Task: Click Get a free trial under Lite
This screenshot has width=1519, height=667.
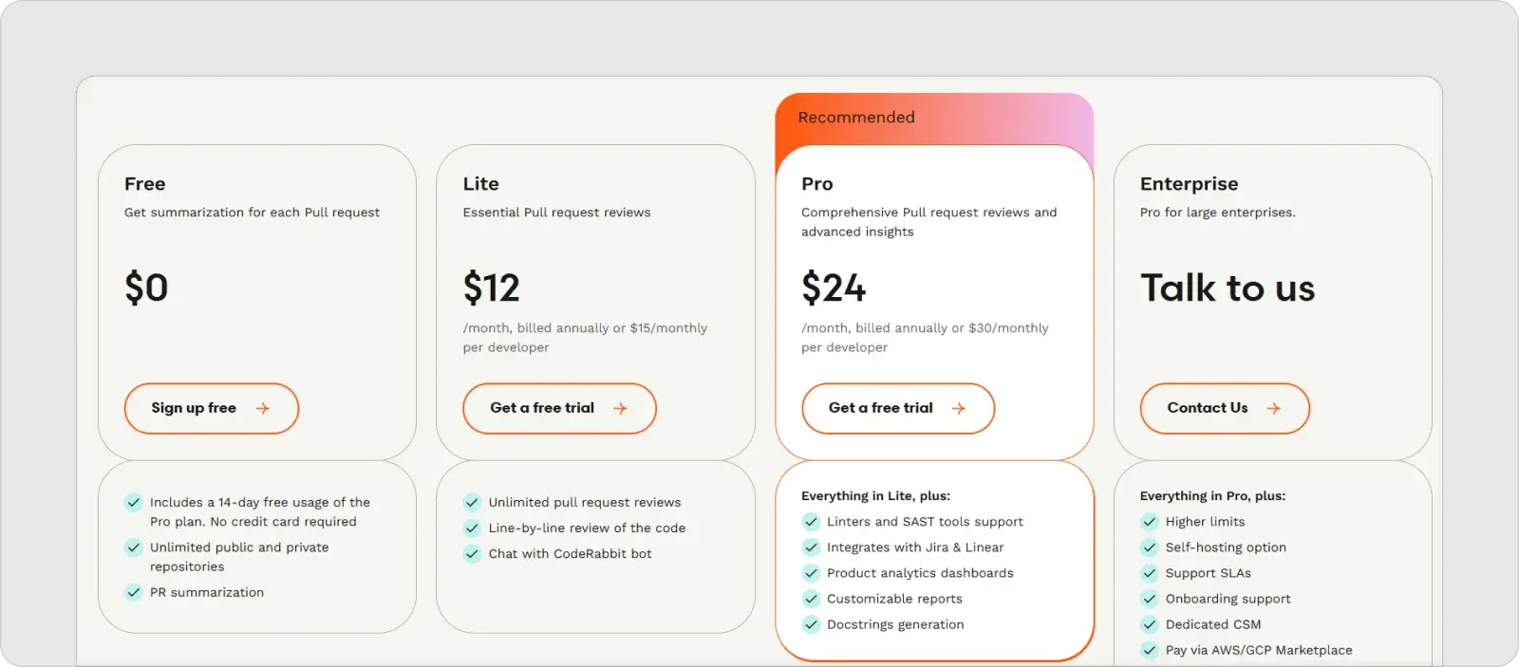Action: [559, 408]
